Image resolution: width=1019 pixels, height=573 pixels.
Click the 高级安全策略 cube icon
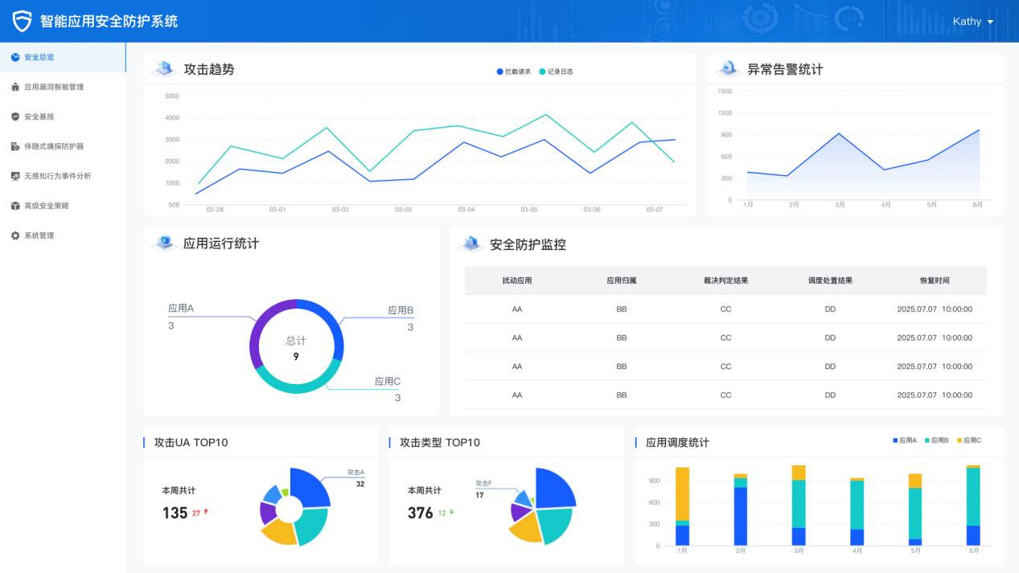tap(15, 206)
